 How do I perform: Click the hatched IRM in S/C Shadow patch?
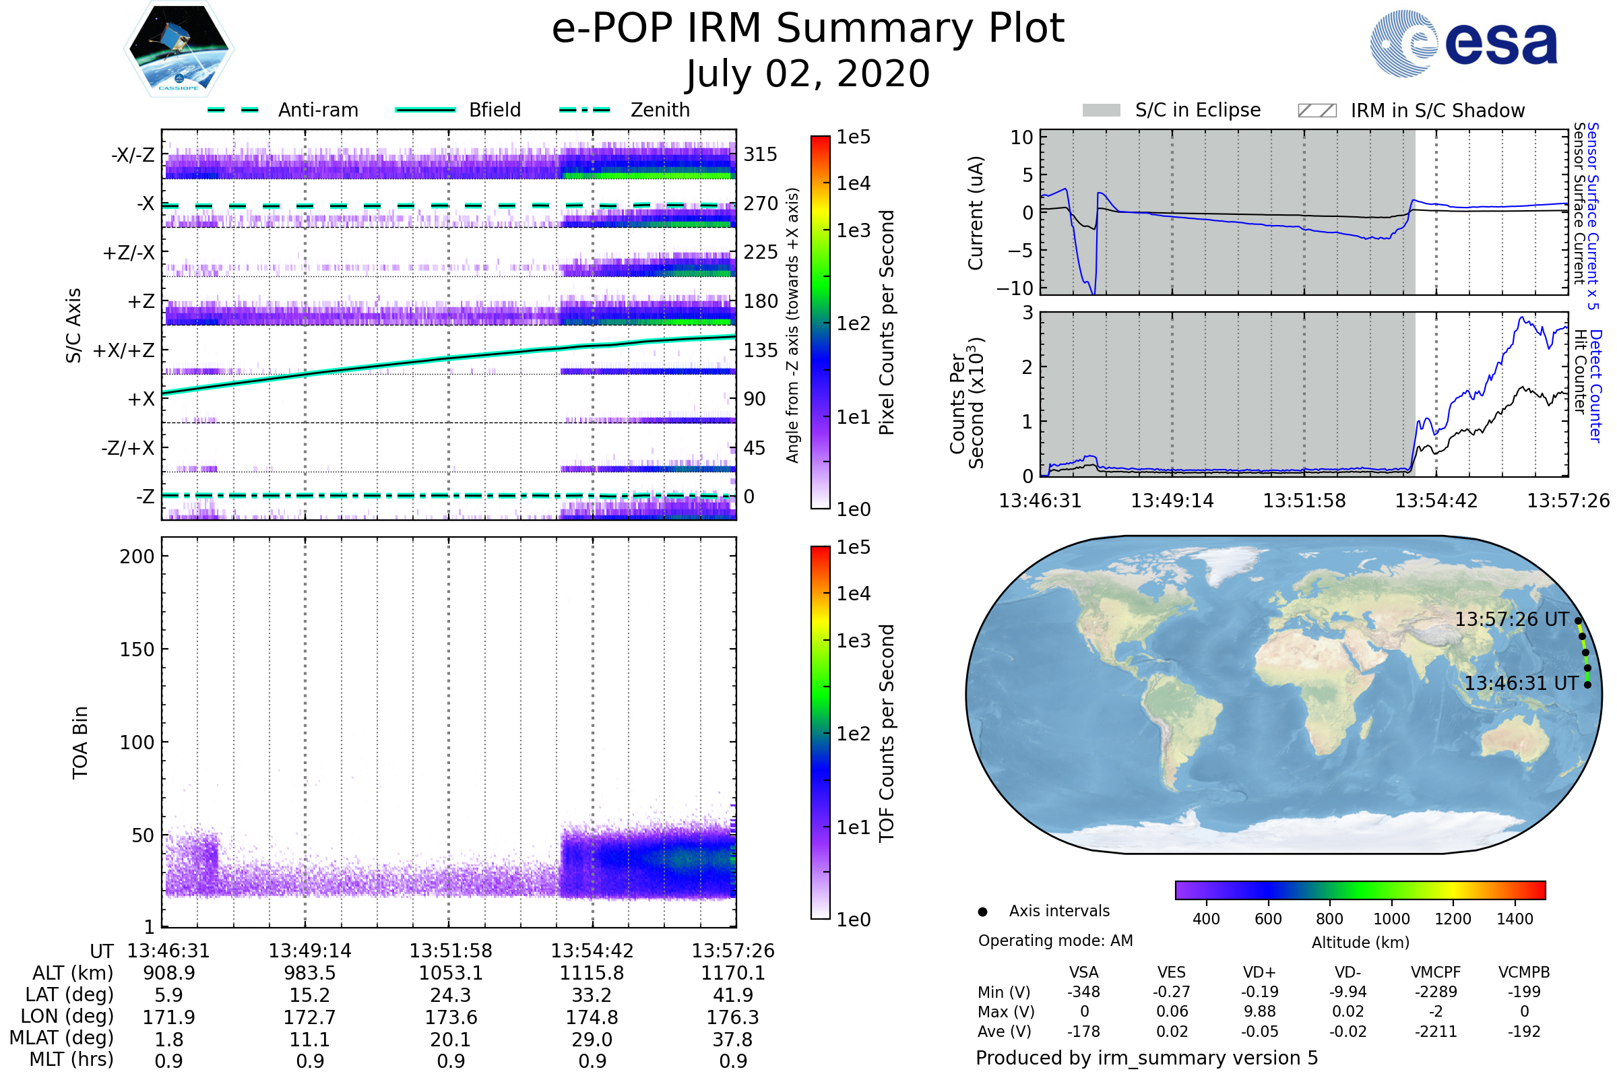tap(1317, 110)
